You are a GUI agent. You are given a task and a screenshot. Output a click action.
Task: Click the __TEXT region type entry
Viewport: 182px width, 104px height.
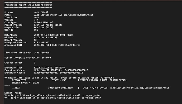coord(16,88)
